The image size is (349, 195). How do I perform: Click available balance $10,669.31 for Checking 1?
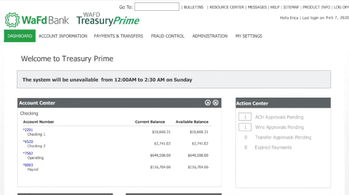tap(199, 132)
